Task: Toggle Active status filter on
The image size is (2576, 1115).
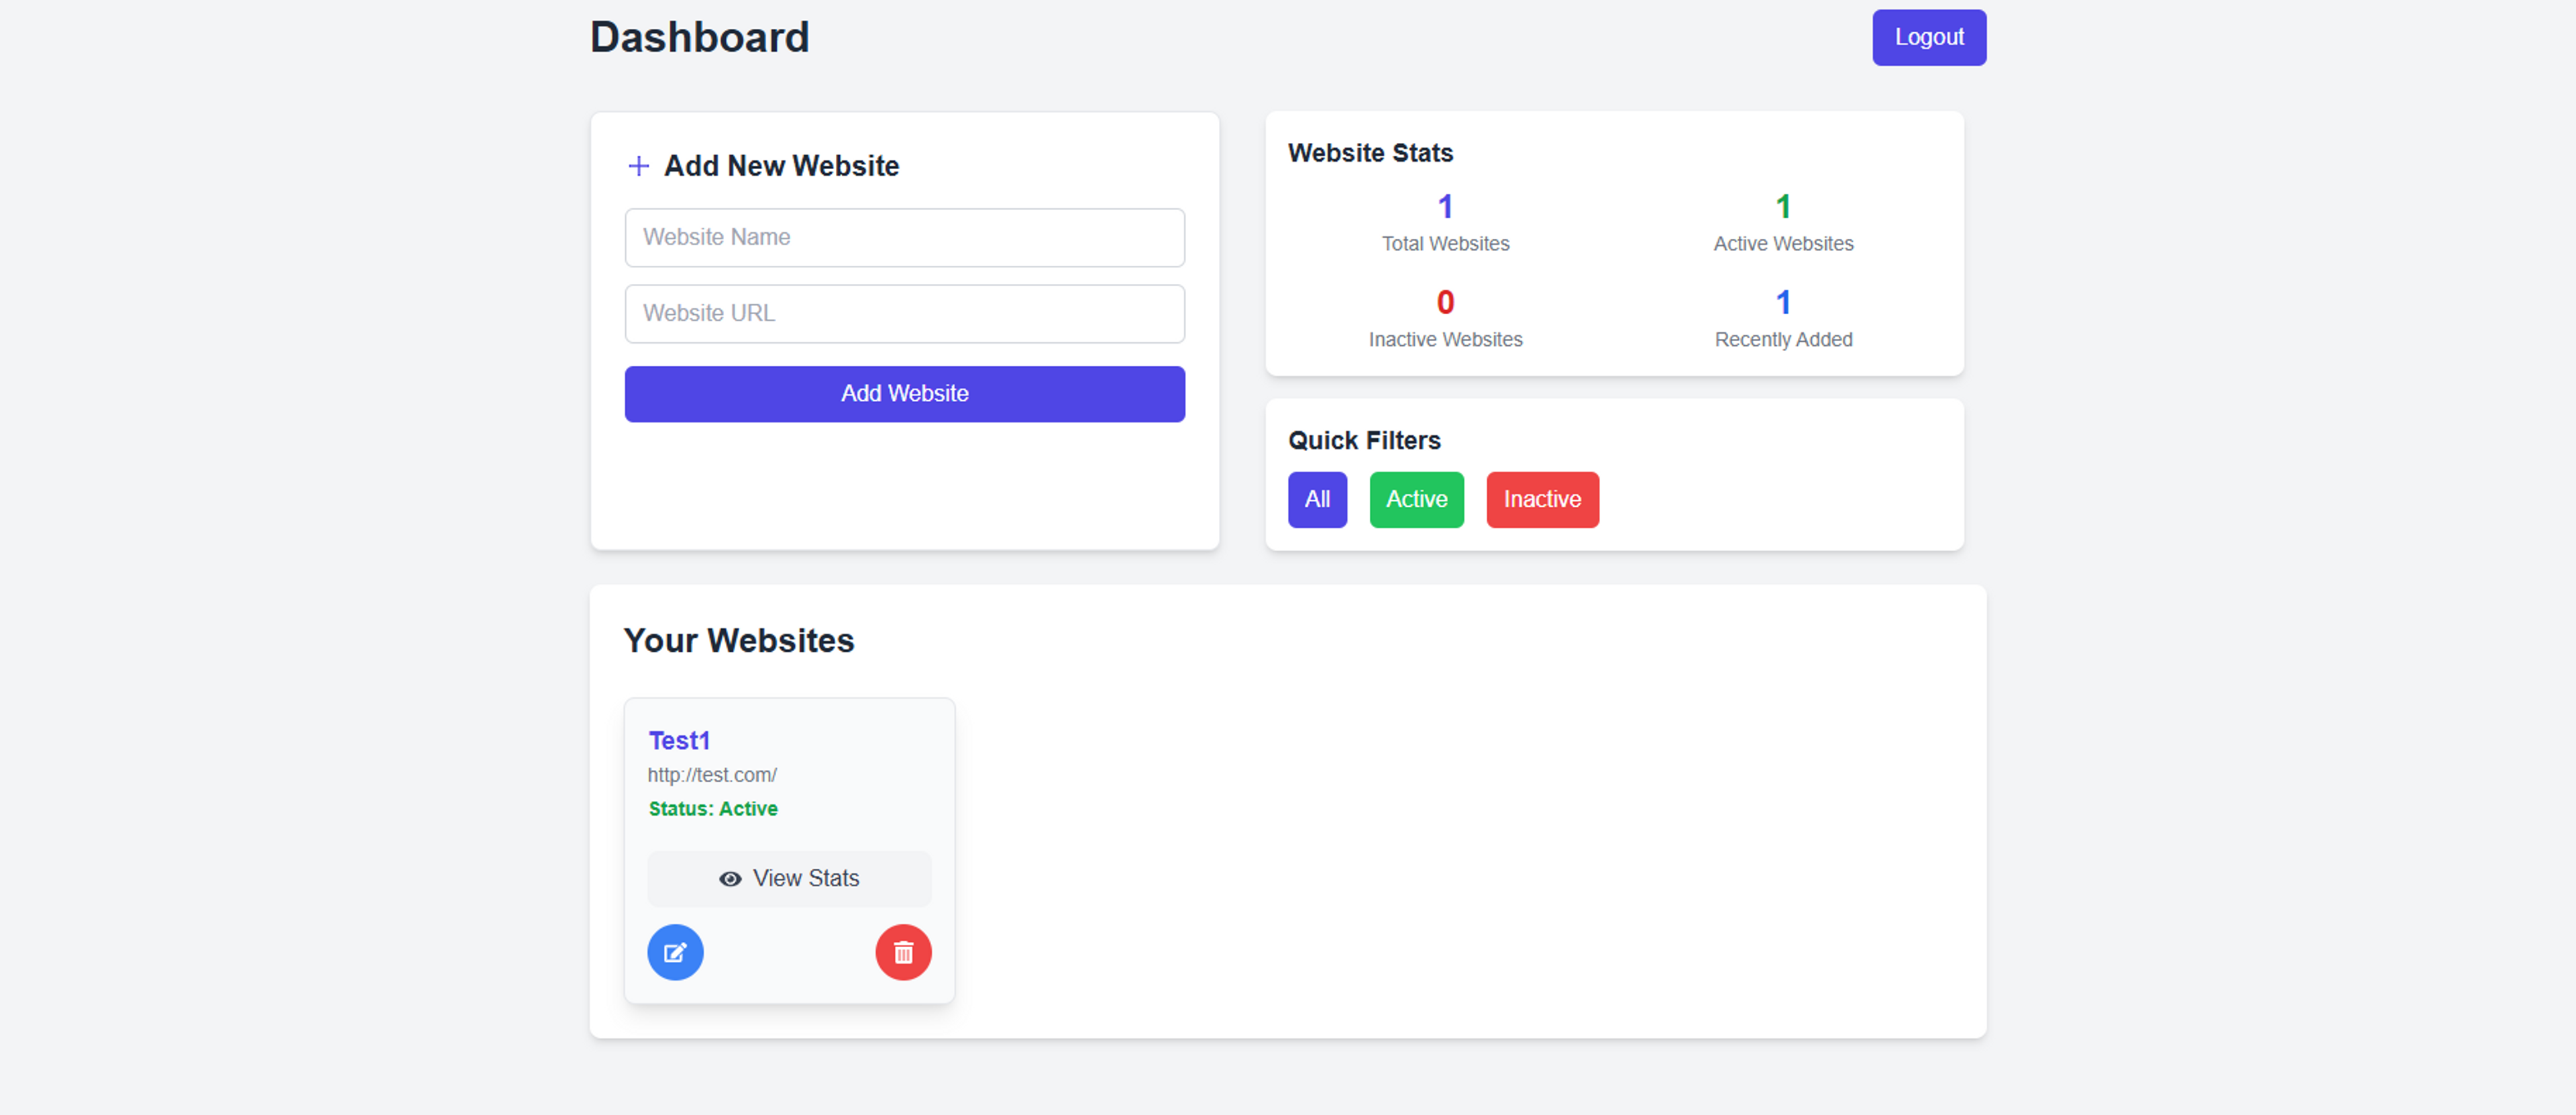Action: coord(1416,498)
